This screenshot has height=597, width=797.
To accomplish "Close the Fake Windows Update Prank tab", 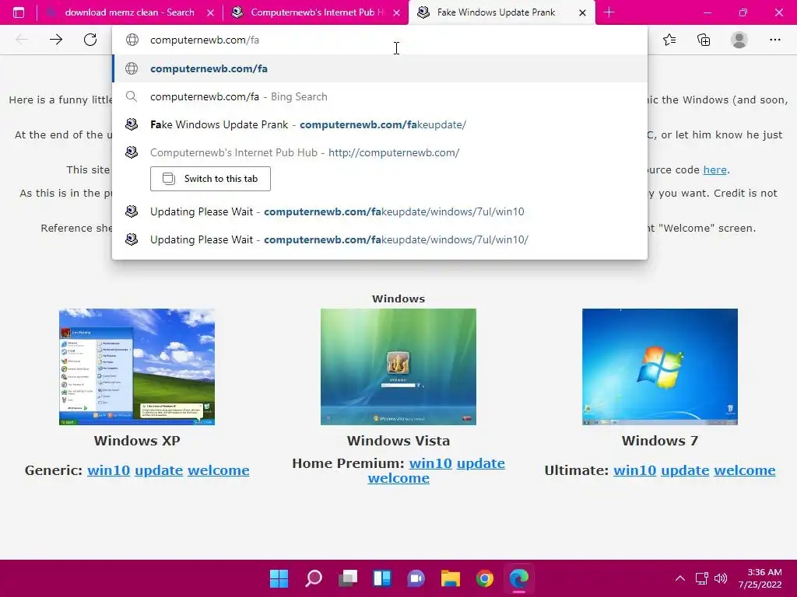I will 582,12.
